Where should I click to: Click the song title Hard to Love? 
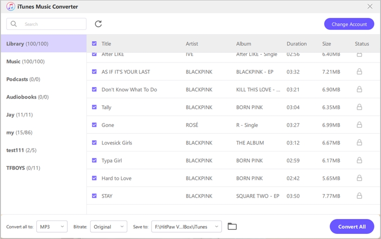coord(116,178)
